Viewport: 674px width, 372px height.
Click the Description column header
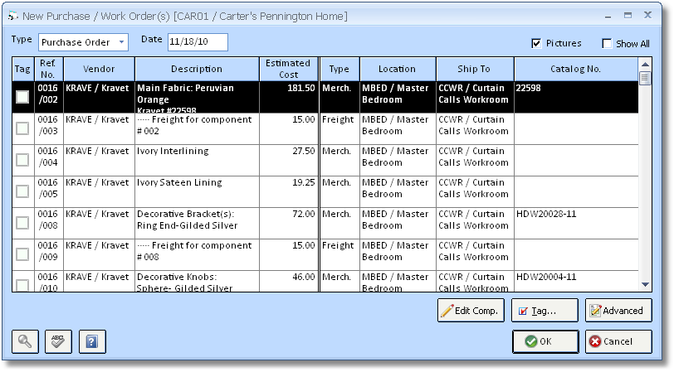pos(197,69)
